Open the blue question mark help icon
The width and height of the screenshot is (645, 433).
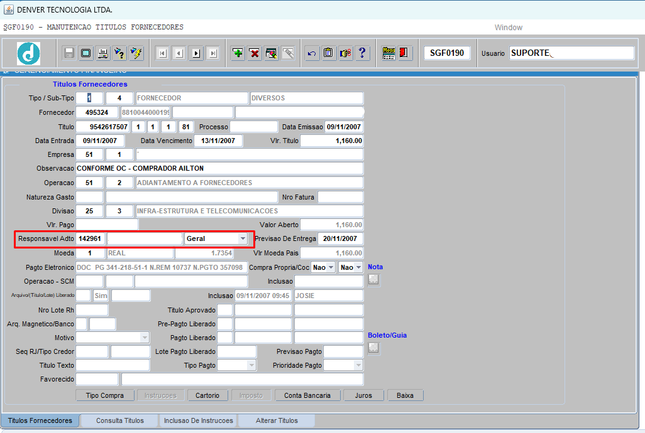(361, 53)
